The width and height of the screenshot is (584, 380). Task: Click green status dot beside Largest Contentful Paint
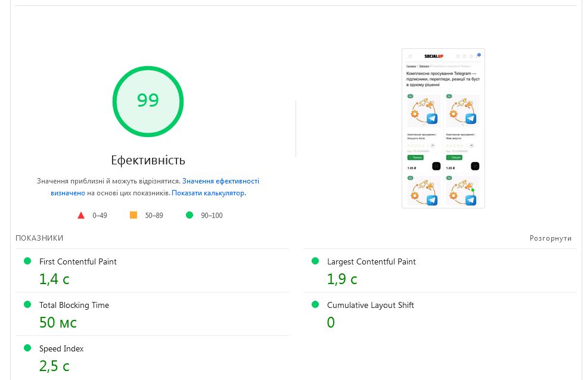pos(315,261)
